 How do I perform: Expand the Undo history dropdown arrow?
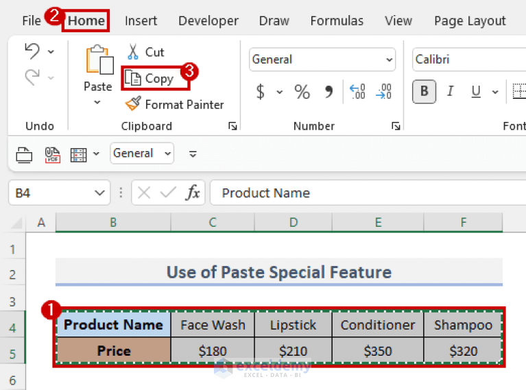coord(51,51)
